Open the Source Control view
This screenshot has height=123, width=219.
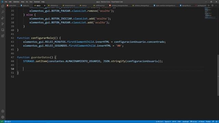[3, 24]
